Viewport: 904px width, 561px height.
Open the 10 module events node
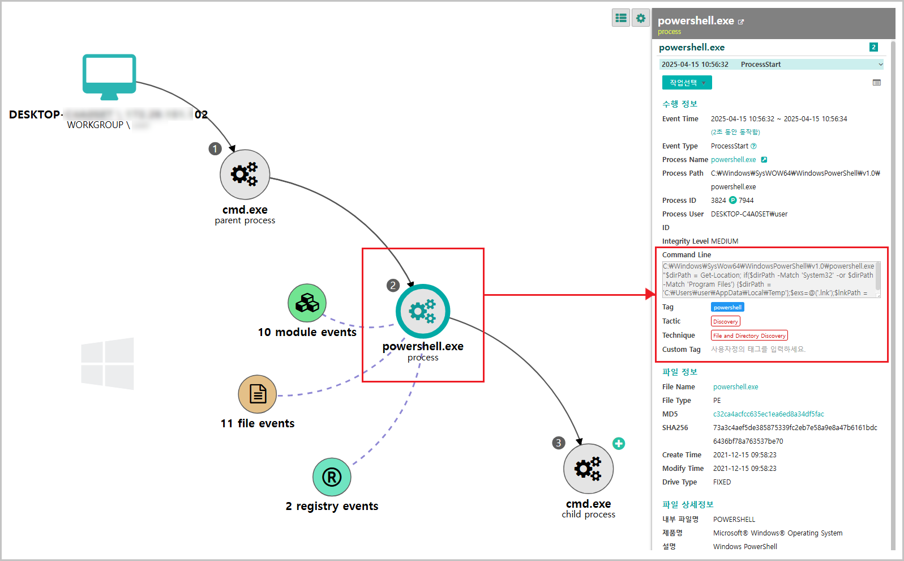307,303
